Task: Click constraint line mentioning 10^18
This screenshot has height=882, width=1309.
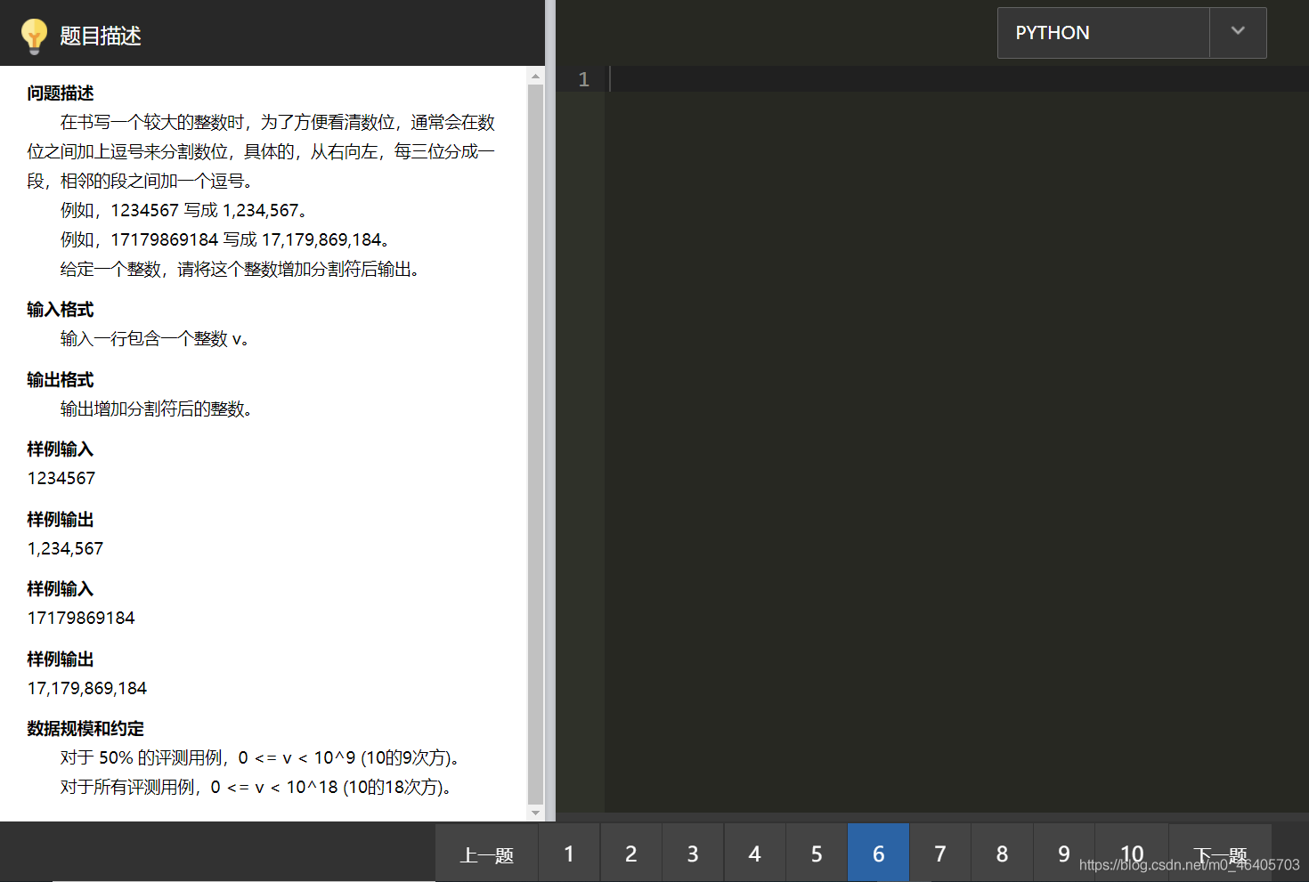Action: click(x=256, y=788)
